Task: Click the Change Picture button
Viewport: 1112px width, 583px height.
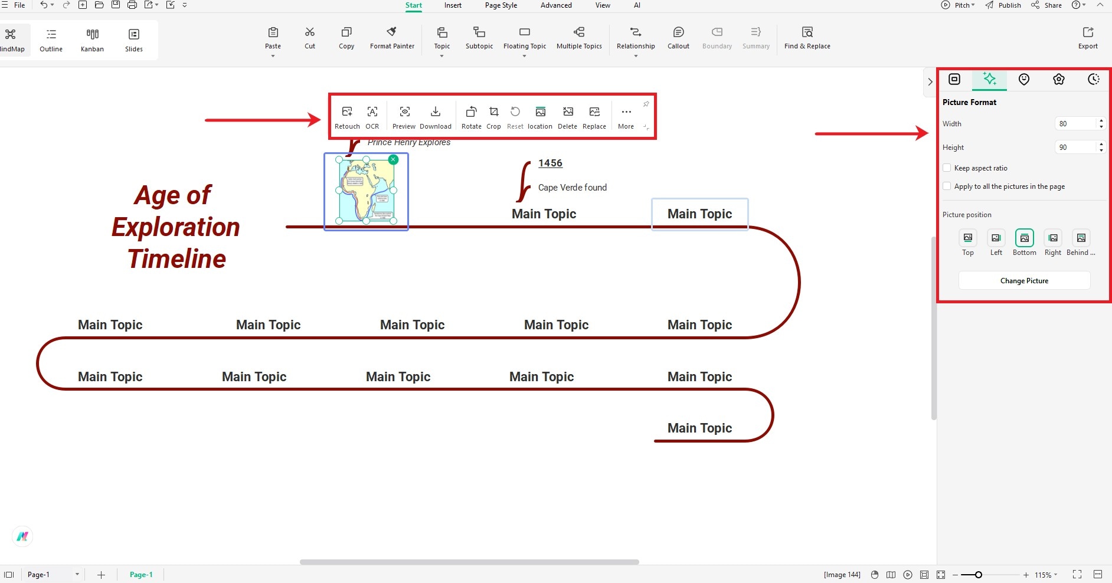Action: (x=1024, y=280)
